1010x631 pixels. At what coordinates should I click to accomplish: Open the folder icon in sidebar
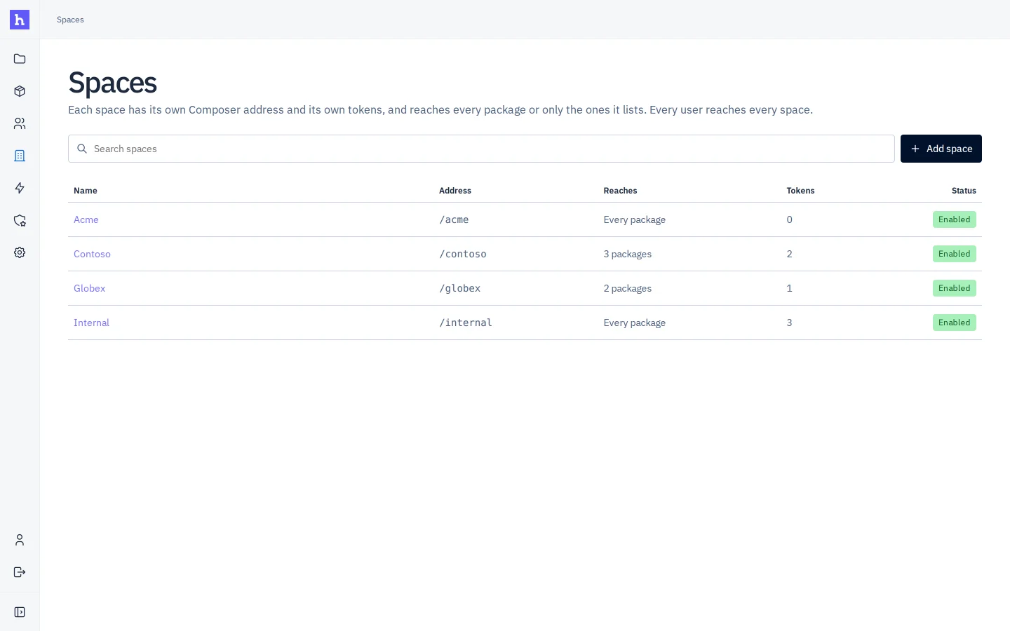(20, 59)
